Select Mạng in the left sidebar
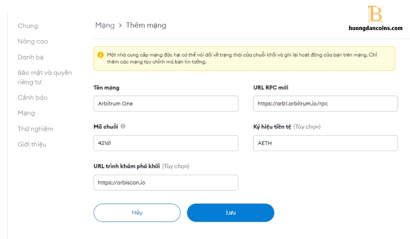Image resolution: width=410 pixels, height=239 pixels. coord(26,113)
